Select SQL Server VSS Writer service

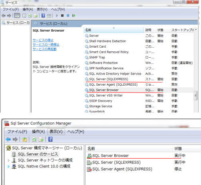tap(139, 95)
